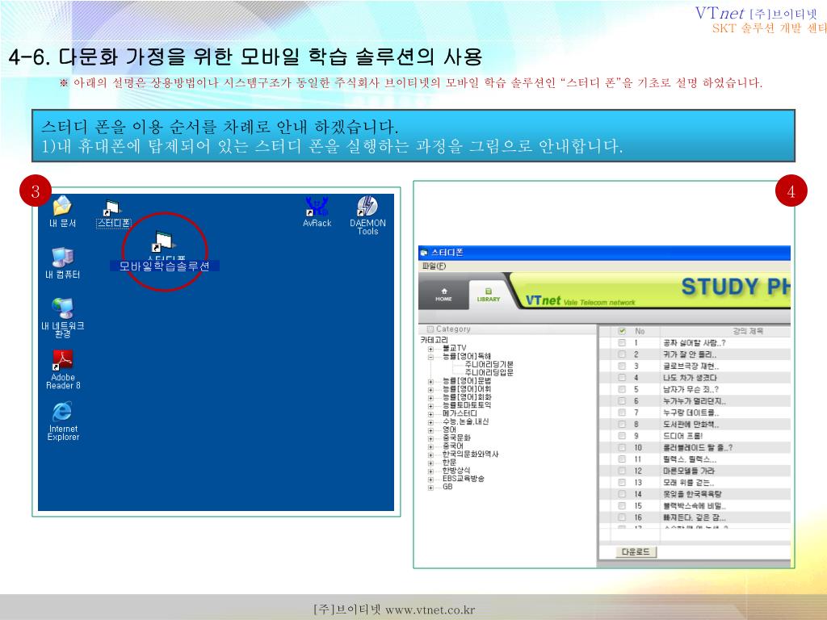This screenshot has height=620, width=827.
Task: Toggle the select-all checkbox in the No header
Action: pyautogui.click(x=622, y=331)
